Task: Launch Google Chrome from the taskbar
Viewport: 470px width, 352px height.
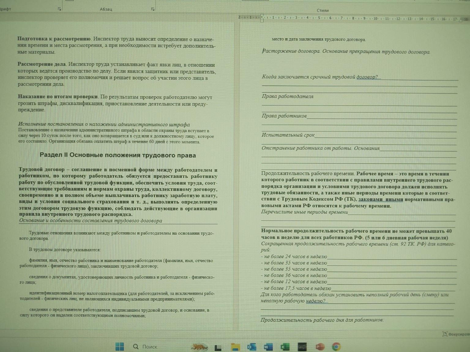Action: [336, 347]
